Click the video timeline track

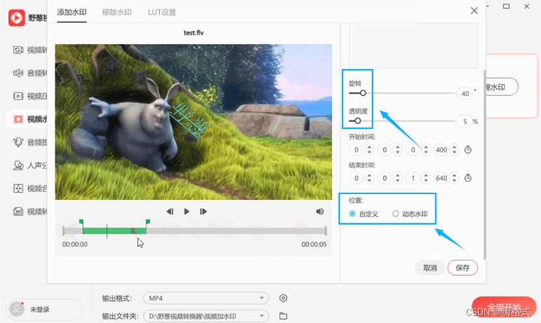coord(195,231)
